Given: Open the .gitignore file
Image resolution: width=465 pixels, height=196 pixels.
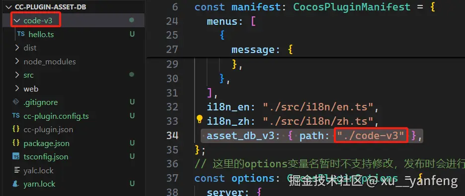Looking at the screenshot, I should coord(41,102).
